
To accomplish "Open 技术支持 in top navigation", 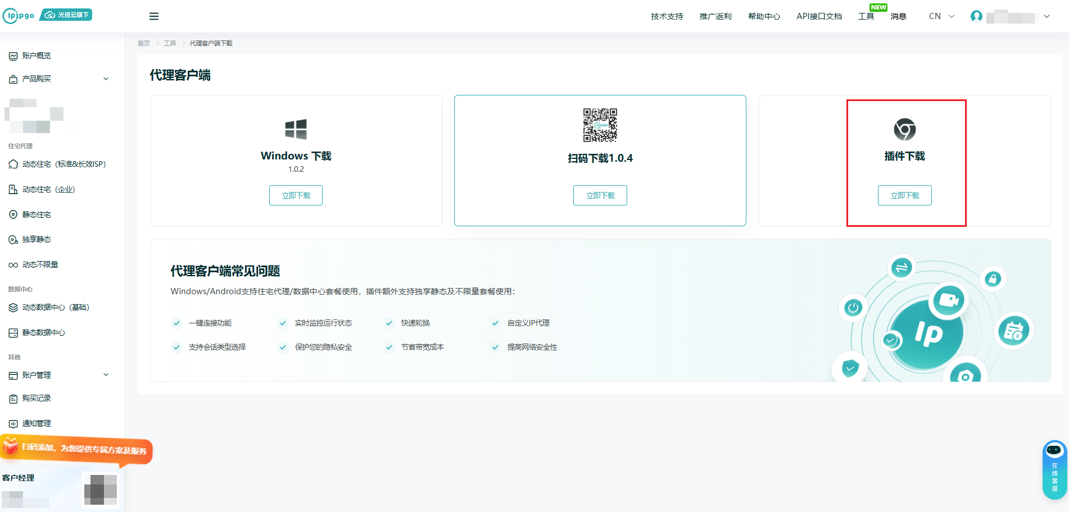I will [x=667, y=16].
